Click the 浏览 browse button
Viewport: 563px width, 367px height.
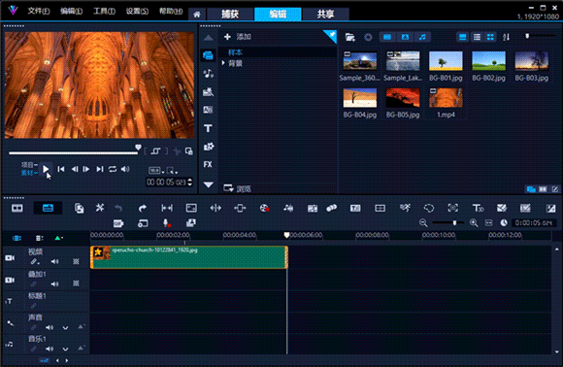[238, 188]
